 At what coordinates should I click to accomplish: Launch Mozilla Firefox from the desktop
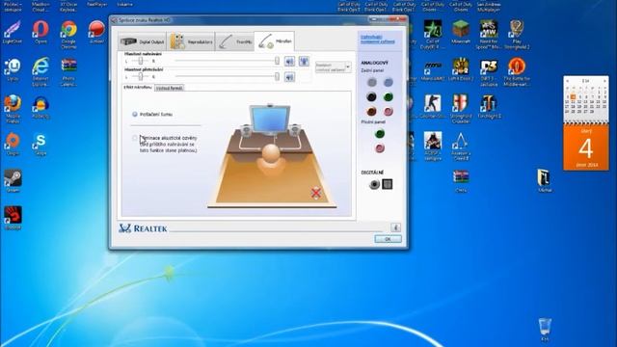coord(13,109)
